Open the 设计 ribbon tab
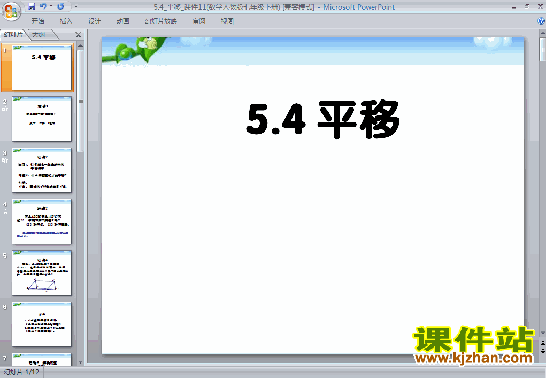The image size is (546, 378). click(x=94, y=21)
